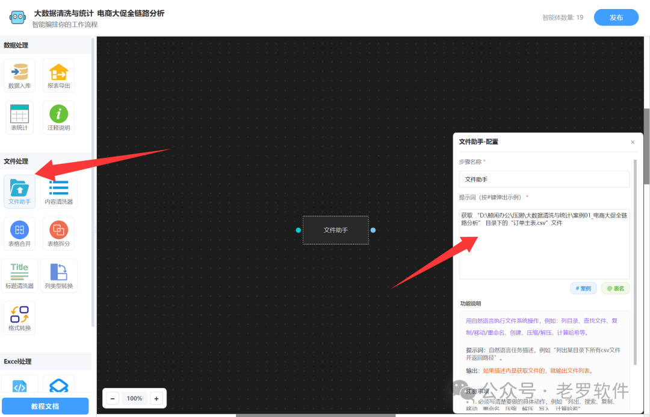Select the 列类型转换 column type conversion tool
This screenshot has width=650, height=417.
pos(58,275)
